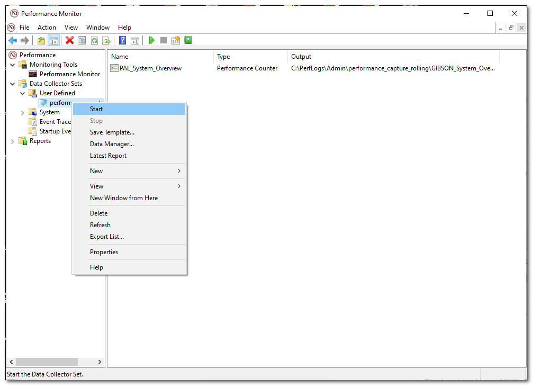Click the Data Collector Sets folder icon
533x386 pixels.
coord(23,83)
